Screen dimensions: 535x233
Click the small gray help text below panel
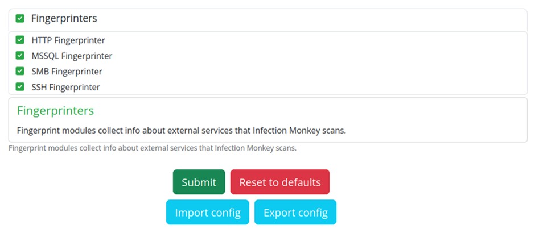153,148
